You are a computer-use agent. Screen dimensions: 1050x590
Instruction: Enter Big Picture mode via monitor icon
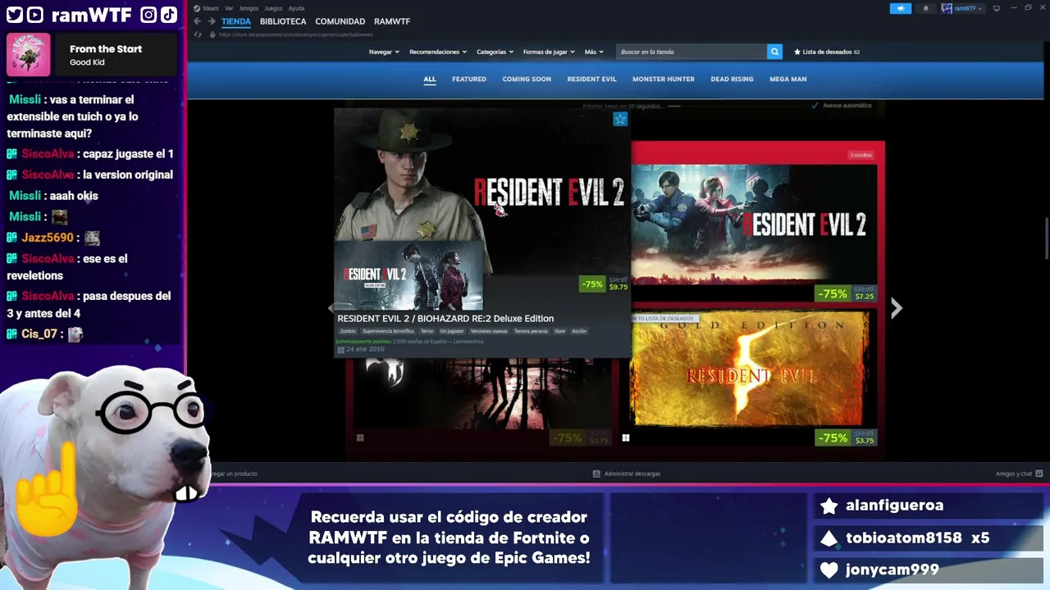[997, 8]
